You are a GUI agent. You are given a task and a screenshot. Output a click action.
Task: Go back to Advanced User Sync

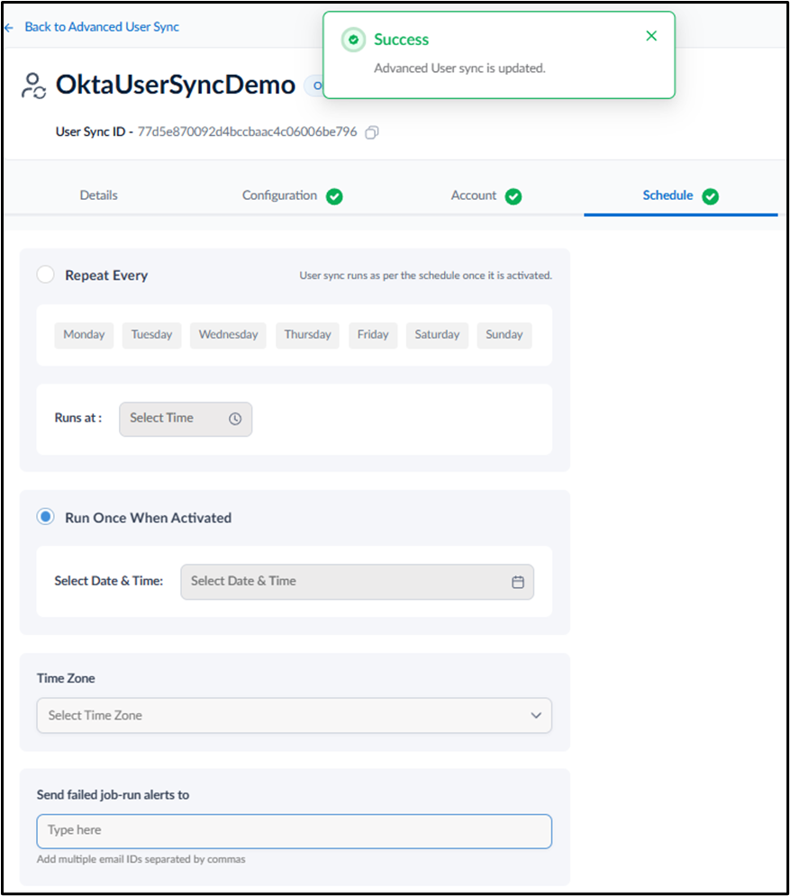click(x=102, y=27)
